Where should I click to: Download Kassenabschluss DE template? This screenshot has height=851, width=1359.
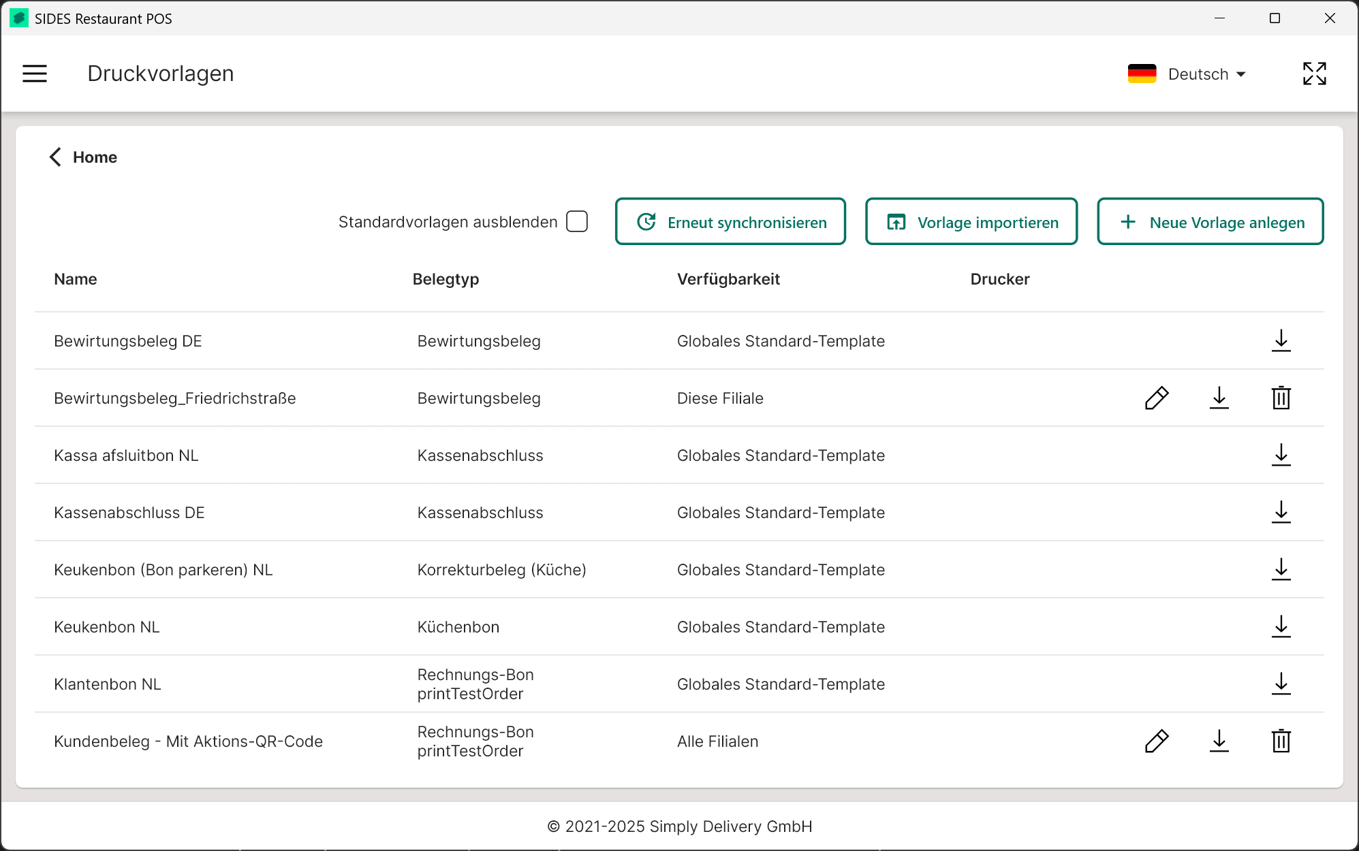(x=1281, y=512)
